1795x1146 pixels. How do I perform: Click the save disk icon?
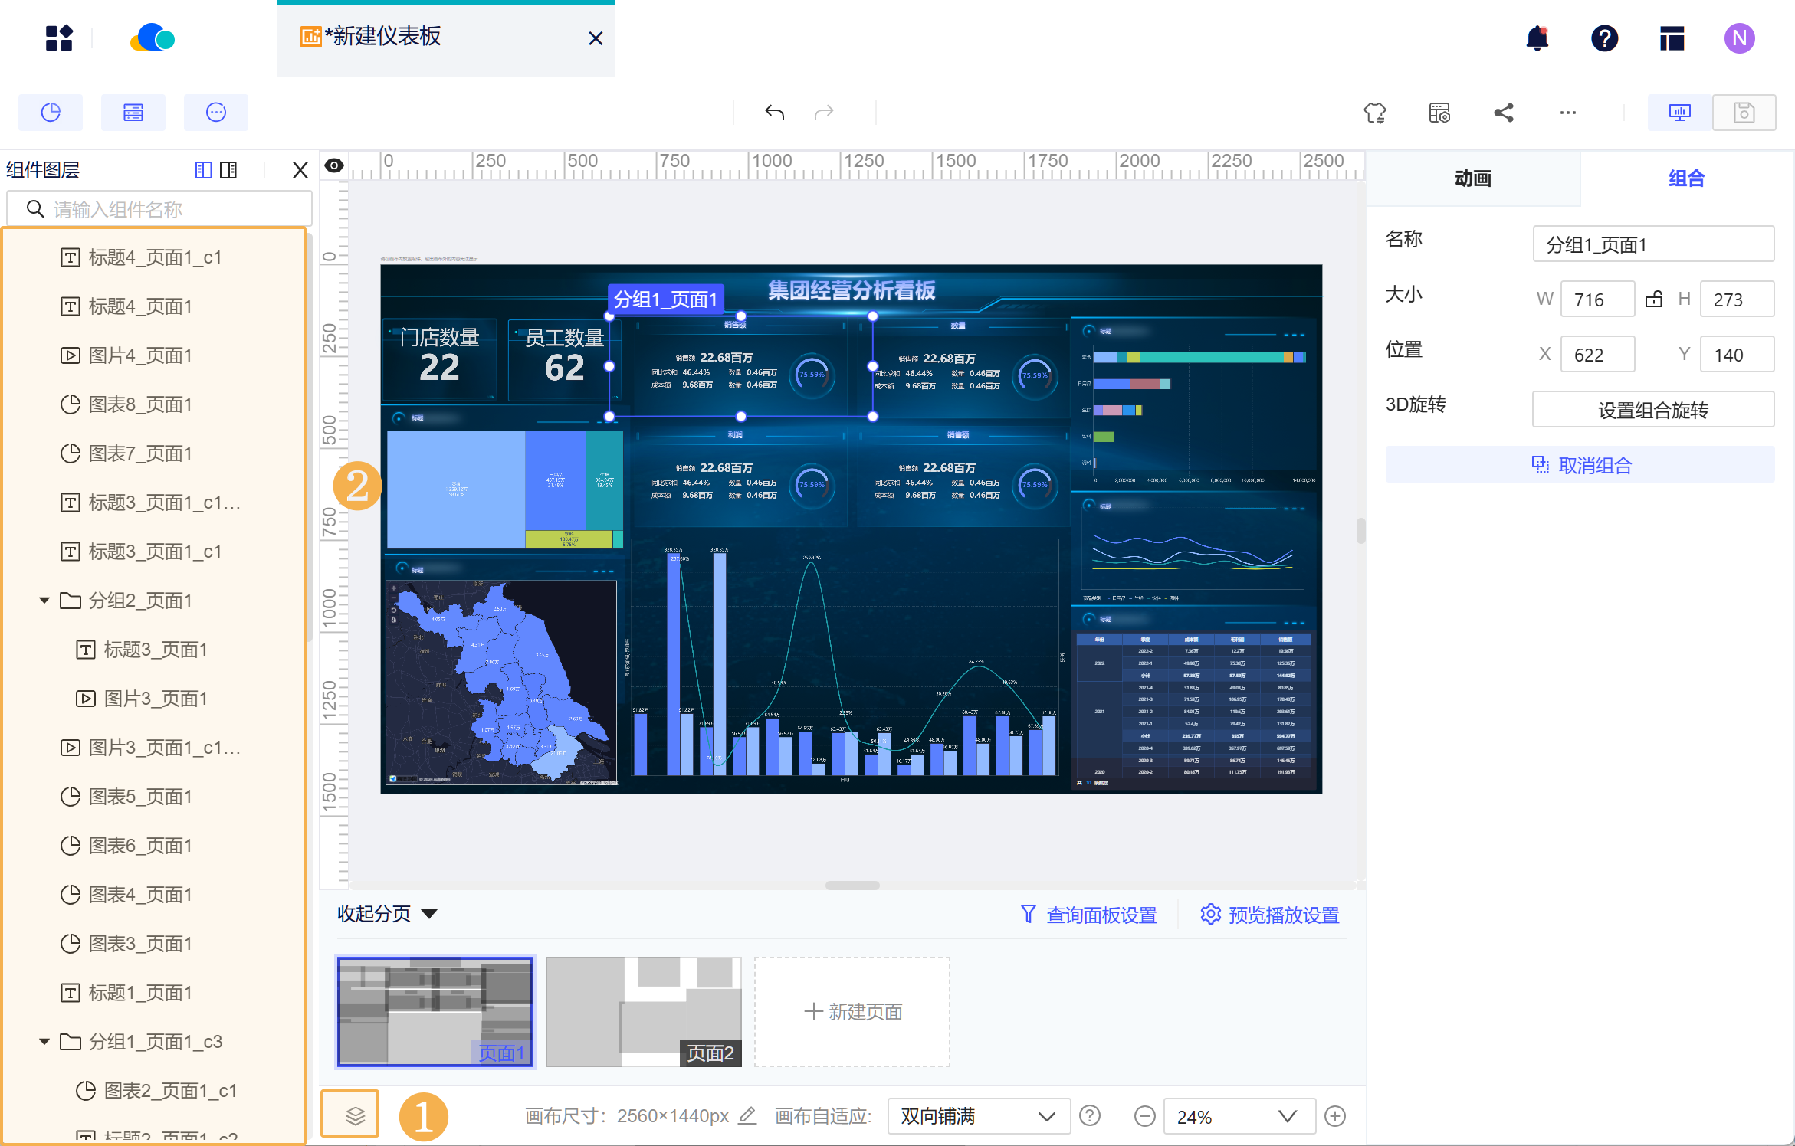(1744, 113)
